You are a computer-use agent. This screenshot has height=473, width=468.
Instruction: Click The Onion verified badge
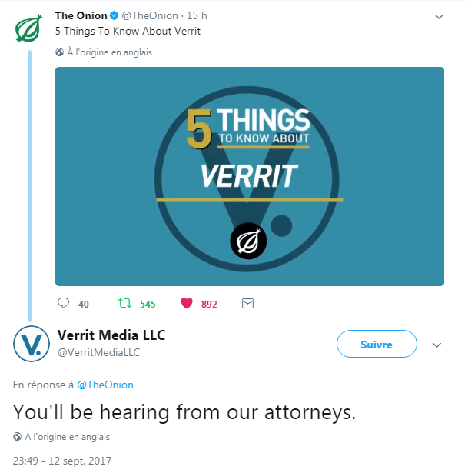(115, 16)
